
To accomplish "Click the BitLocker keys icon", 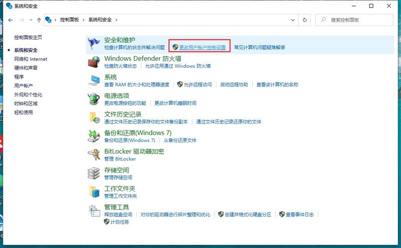I will click(x=94, y=155).
